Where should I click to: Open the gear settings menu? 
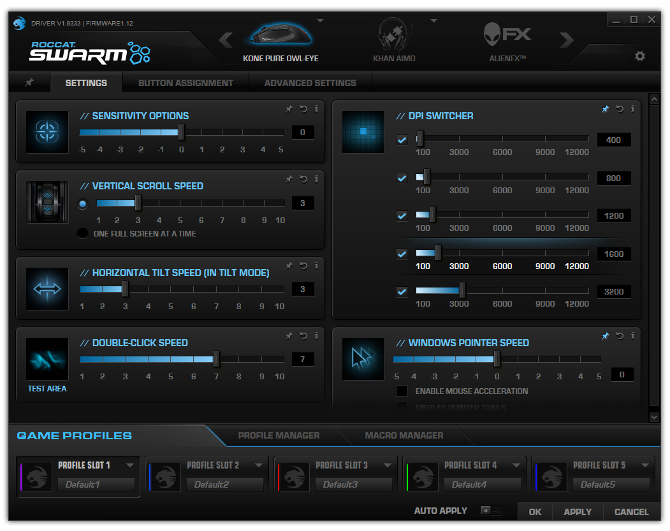639,56
